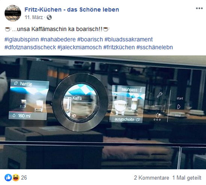
Task: Open the 11. März post timestamp
Action: coord(34,17)
